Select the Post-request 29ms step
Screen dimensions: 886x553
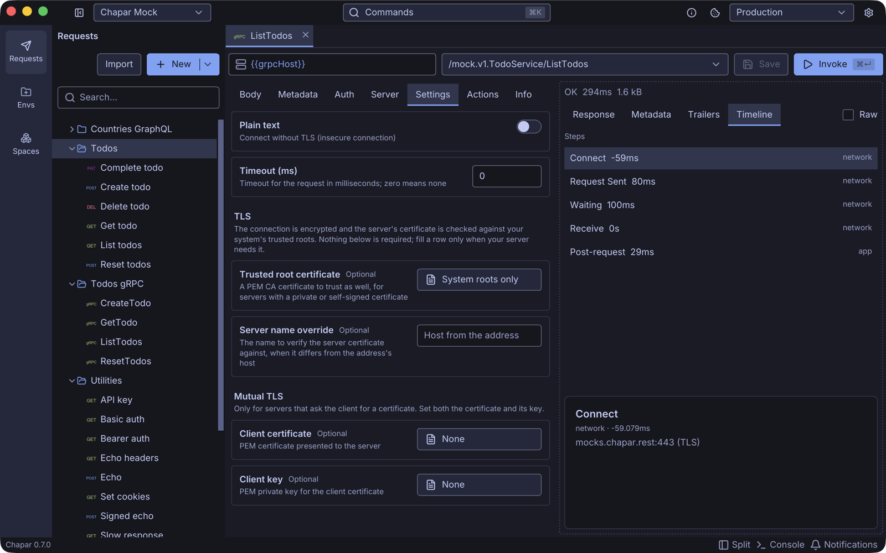coord(721,252)
